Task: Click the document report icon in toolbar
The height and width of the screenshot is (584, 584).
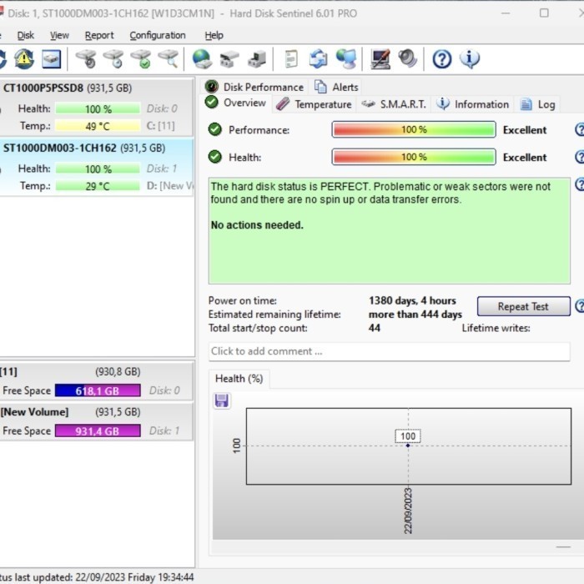Action: pos(290,59)
